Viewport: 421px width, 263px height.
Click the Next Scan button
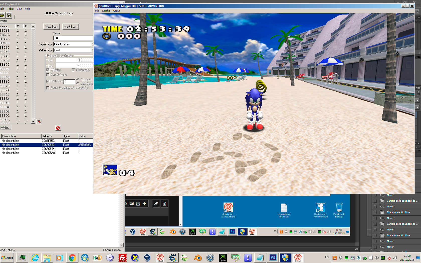click(x=71, y=27)
